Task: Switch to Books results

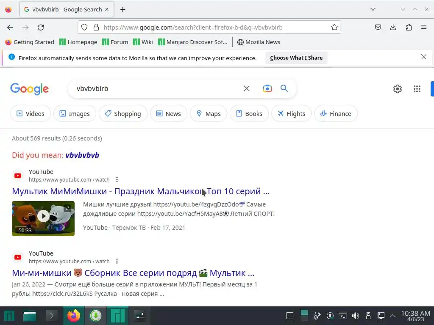Action: click(249, 113)
